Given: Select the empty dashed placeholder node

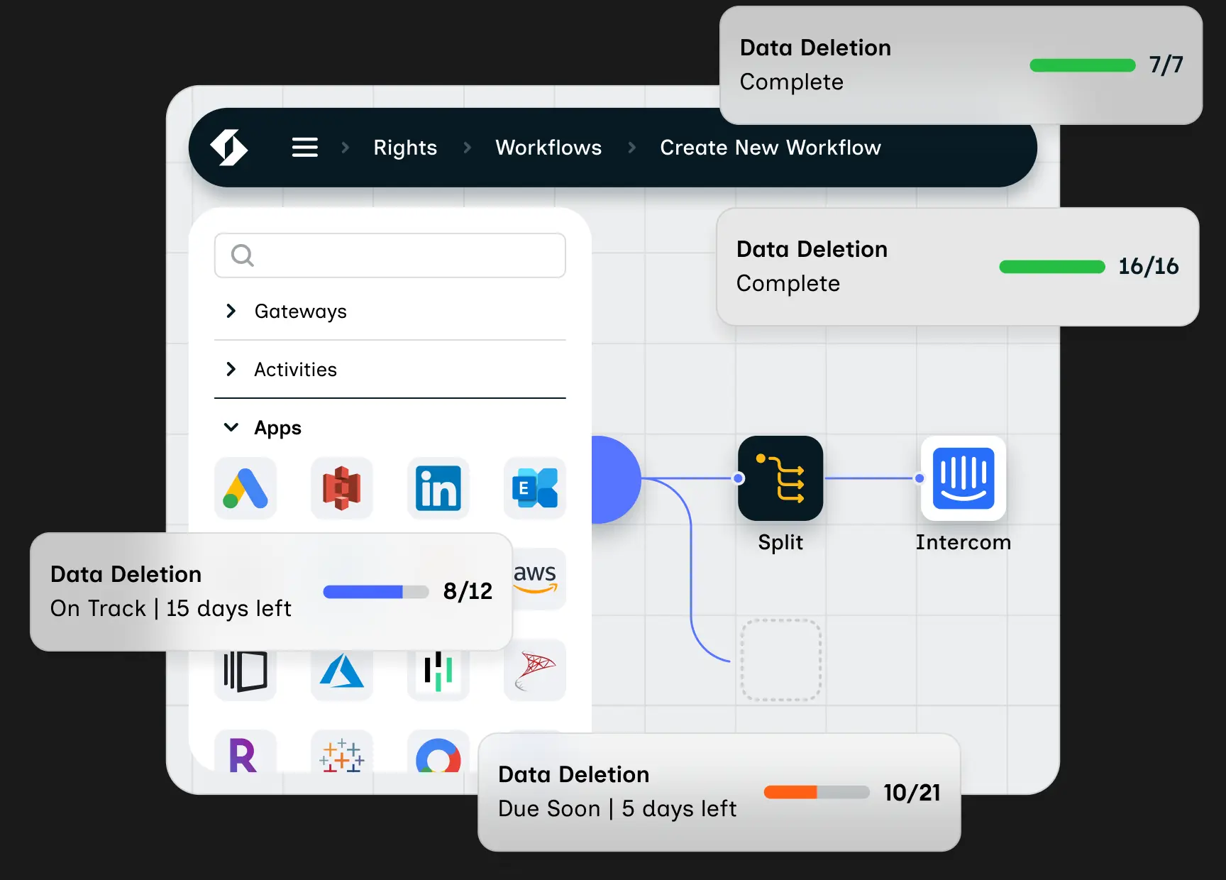Looking at the screenshot, I should (x=780, y=659).
